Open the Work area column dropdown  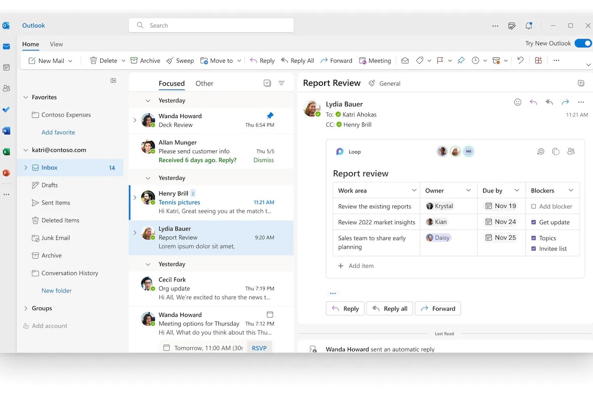(x=414, y=191)
